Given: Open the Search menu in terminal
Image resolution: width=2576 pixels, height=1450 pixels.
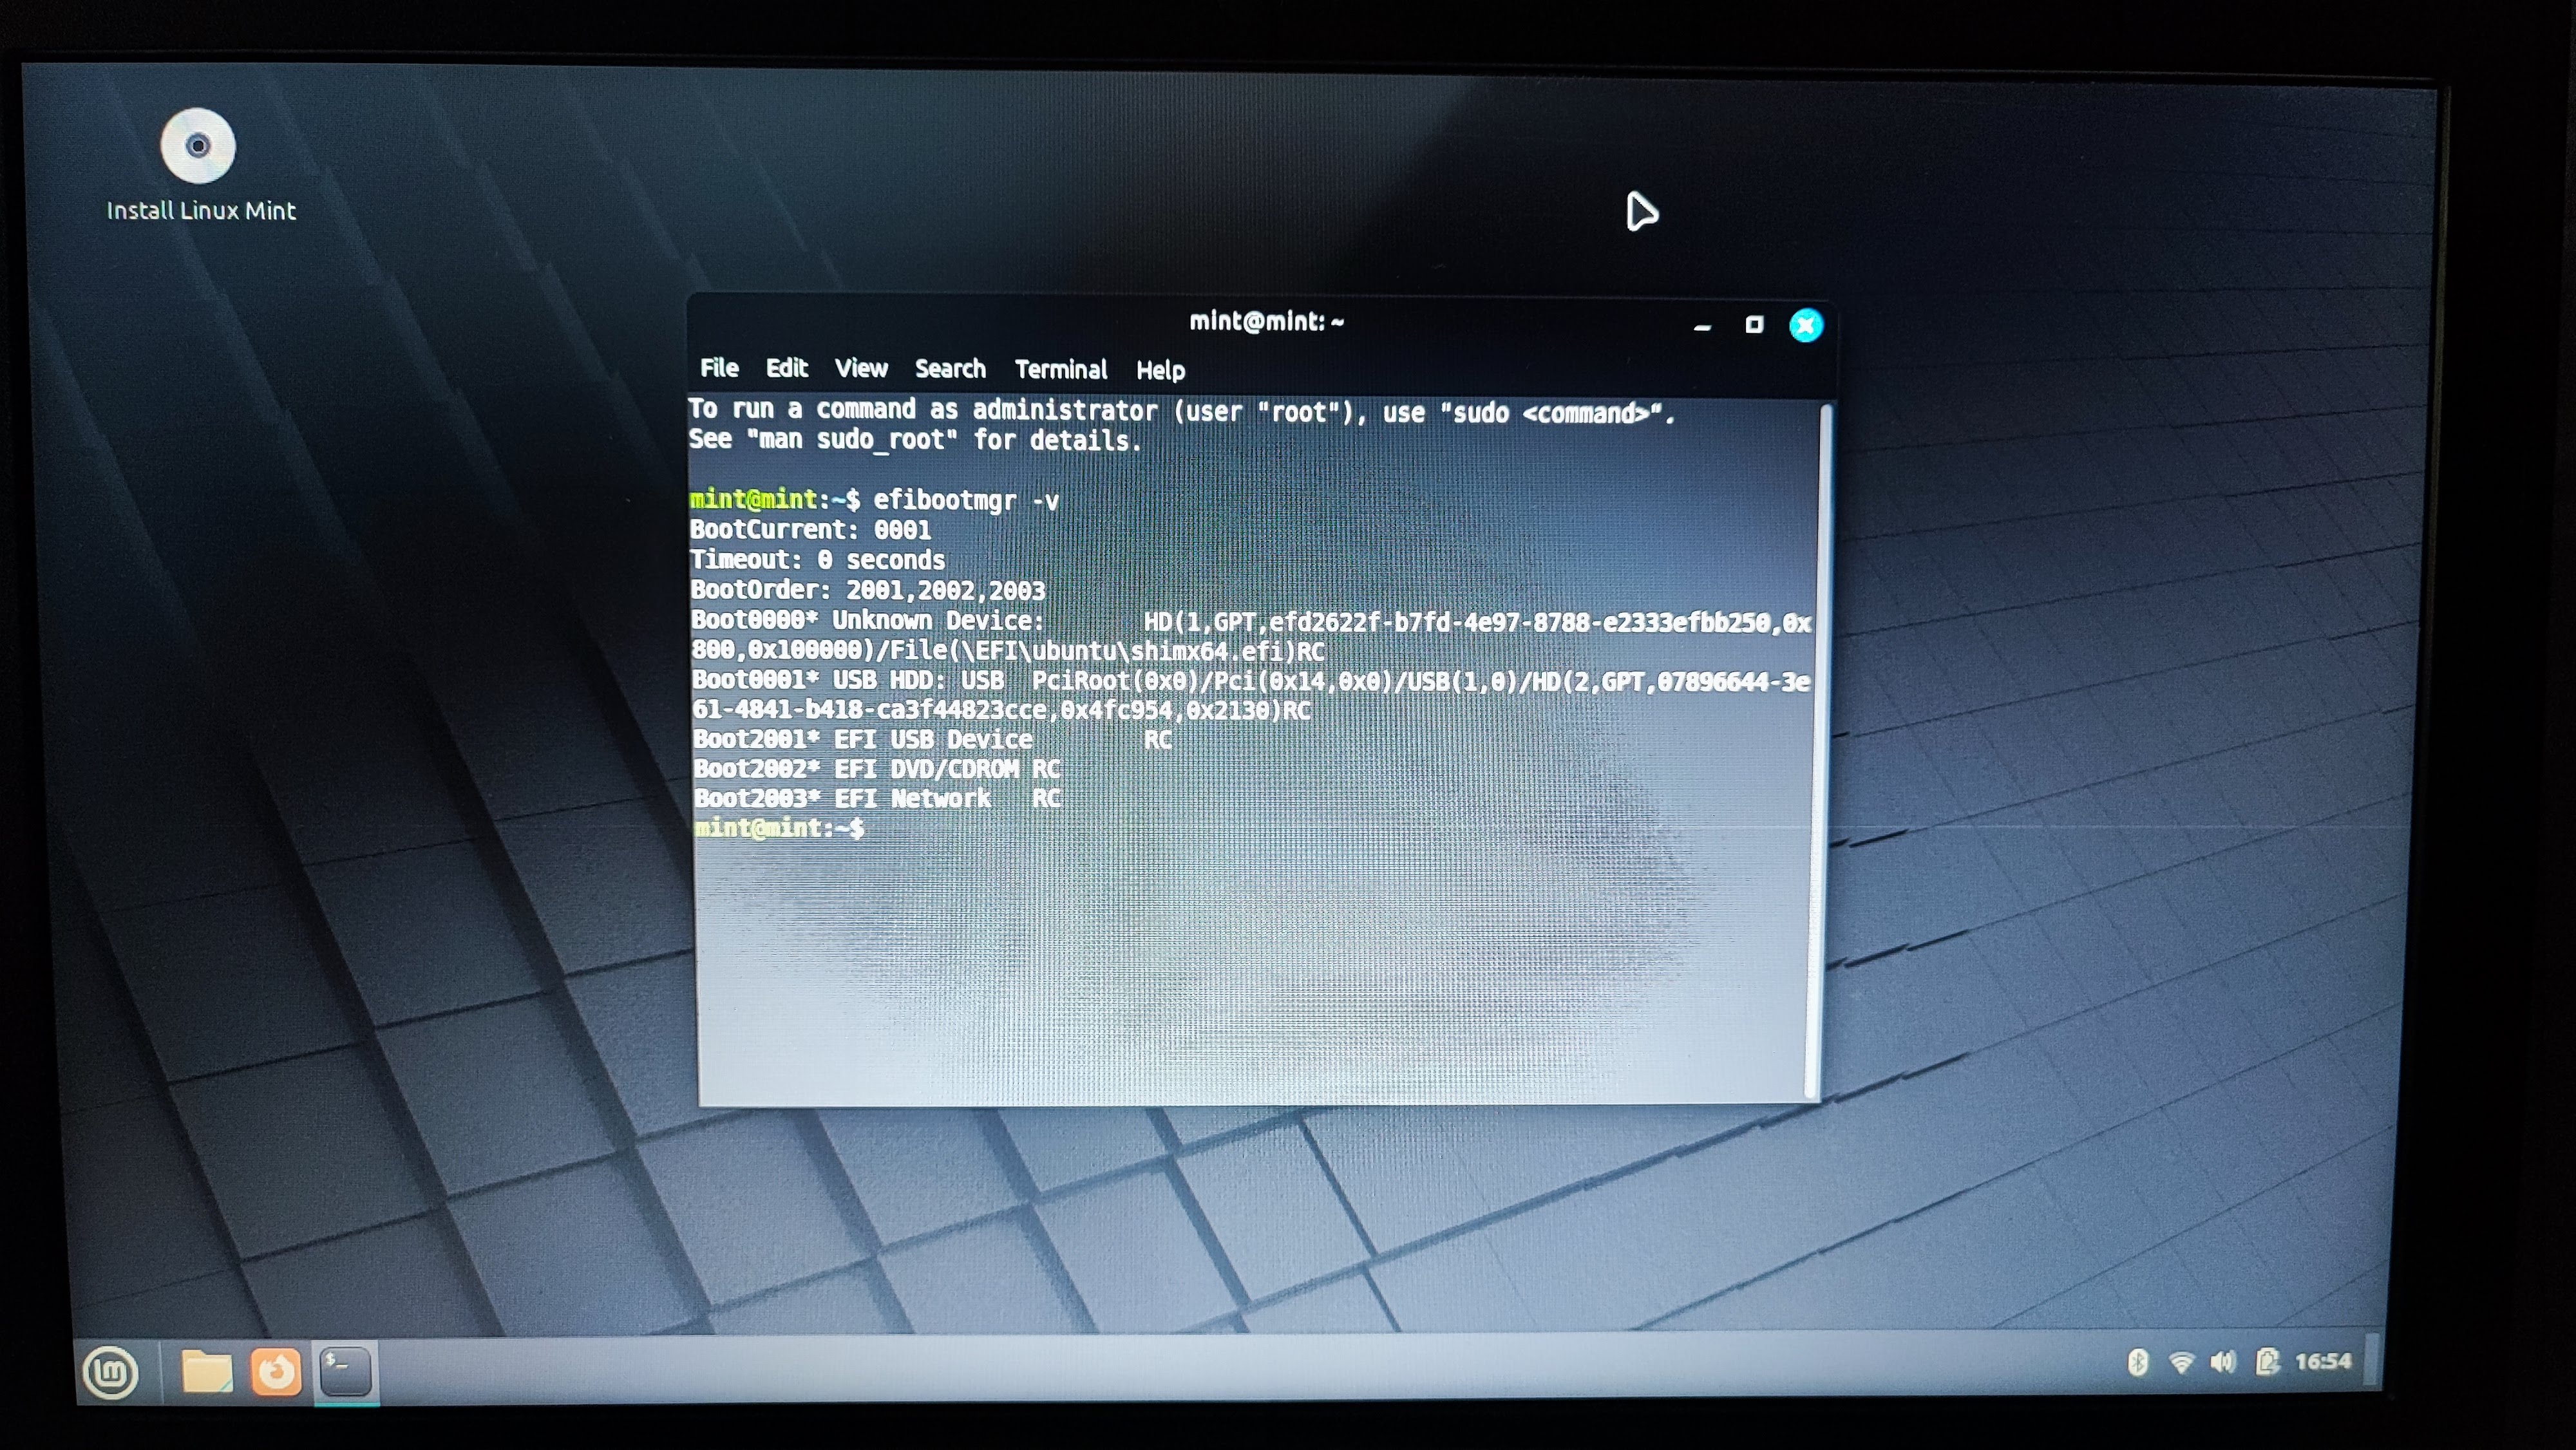Looking at the screenshot, I should (950, 369).
